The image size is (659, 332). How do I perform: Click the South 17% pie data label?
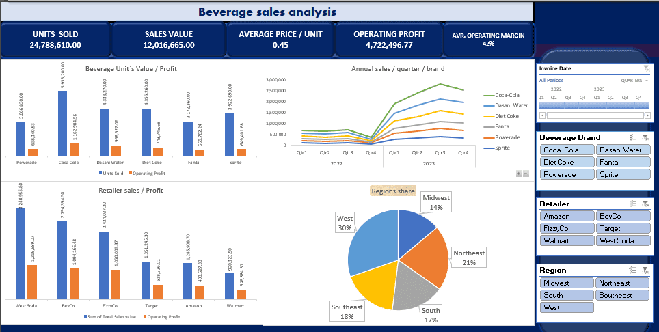pyautogui.click(x=431, y=315)
